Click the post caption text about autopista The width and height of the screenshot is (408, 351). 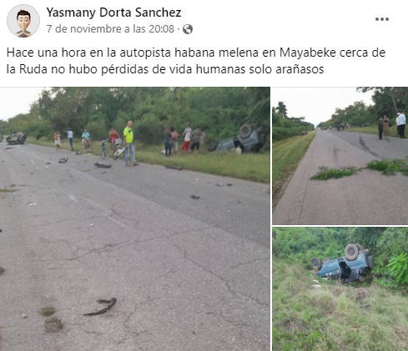(196, 61)
